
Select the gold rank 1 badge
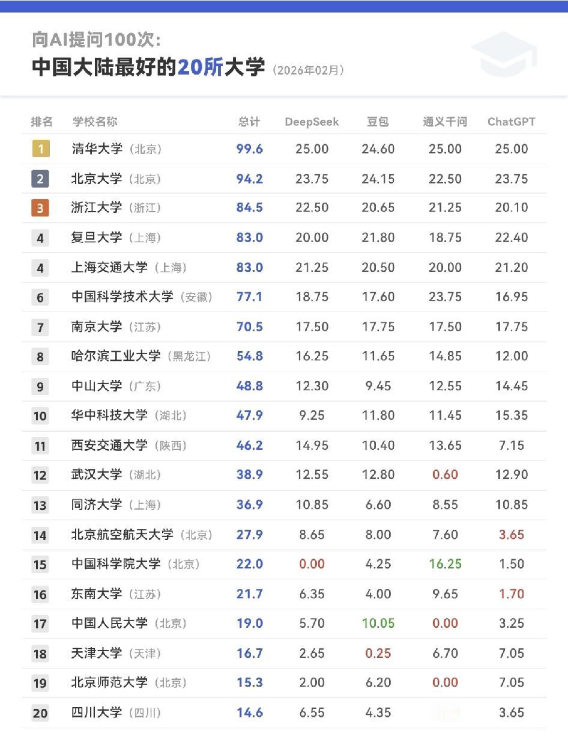coord(40,149)
